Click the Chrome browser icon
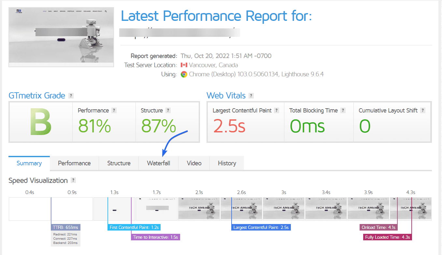 184,74
